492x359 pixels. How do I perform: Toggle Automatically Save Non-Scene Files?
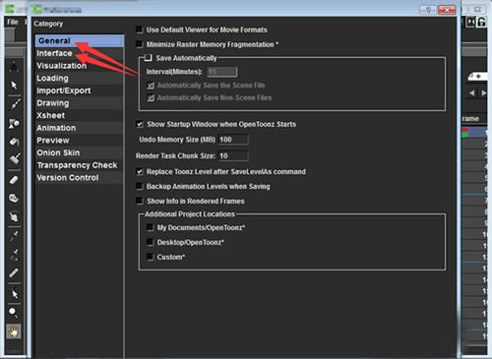click(151, 97)
